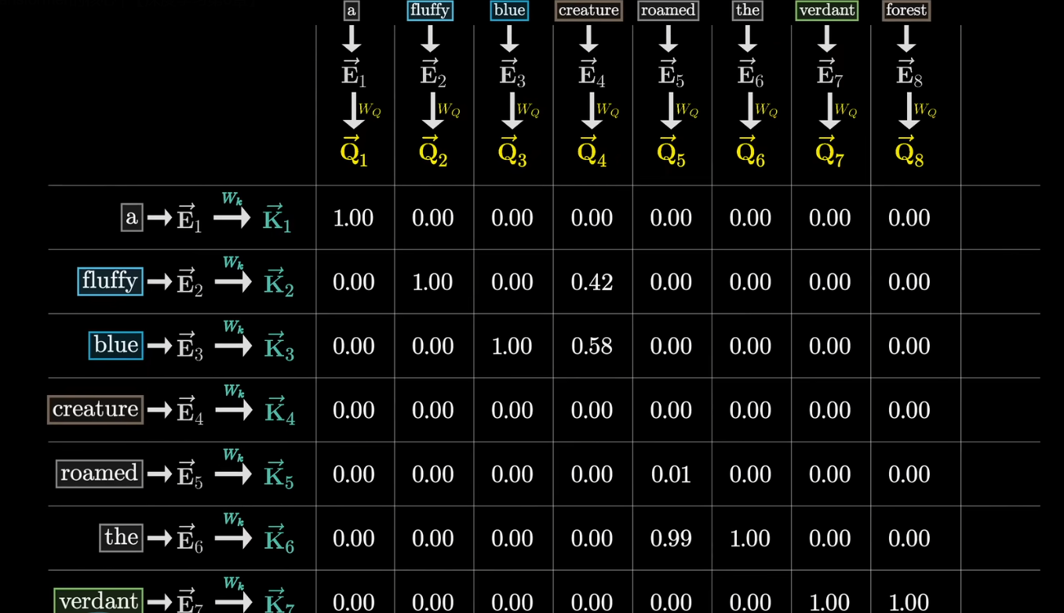Click the yellow Q8 query vector
This screenshot has height=613, width=1064.
click(909, 150)
